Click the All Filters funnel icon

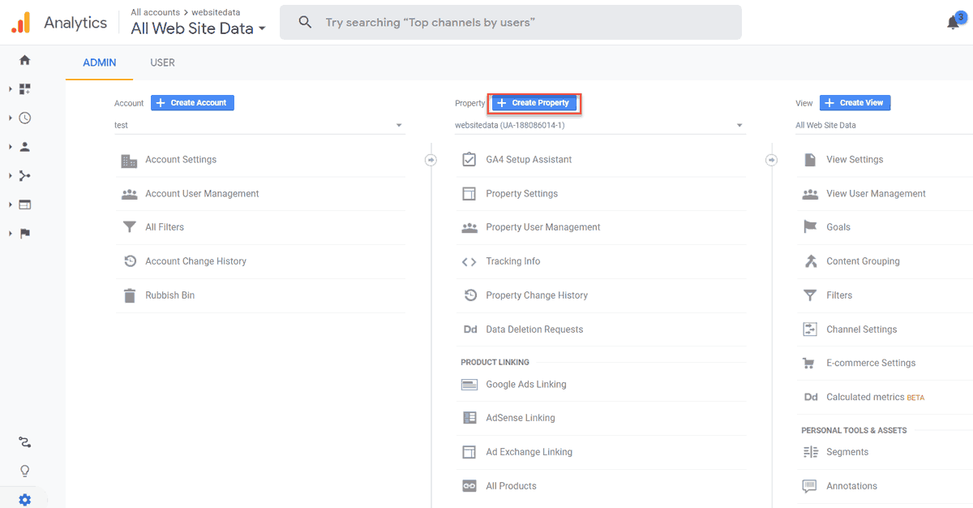coord(129,227)
